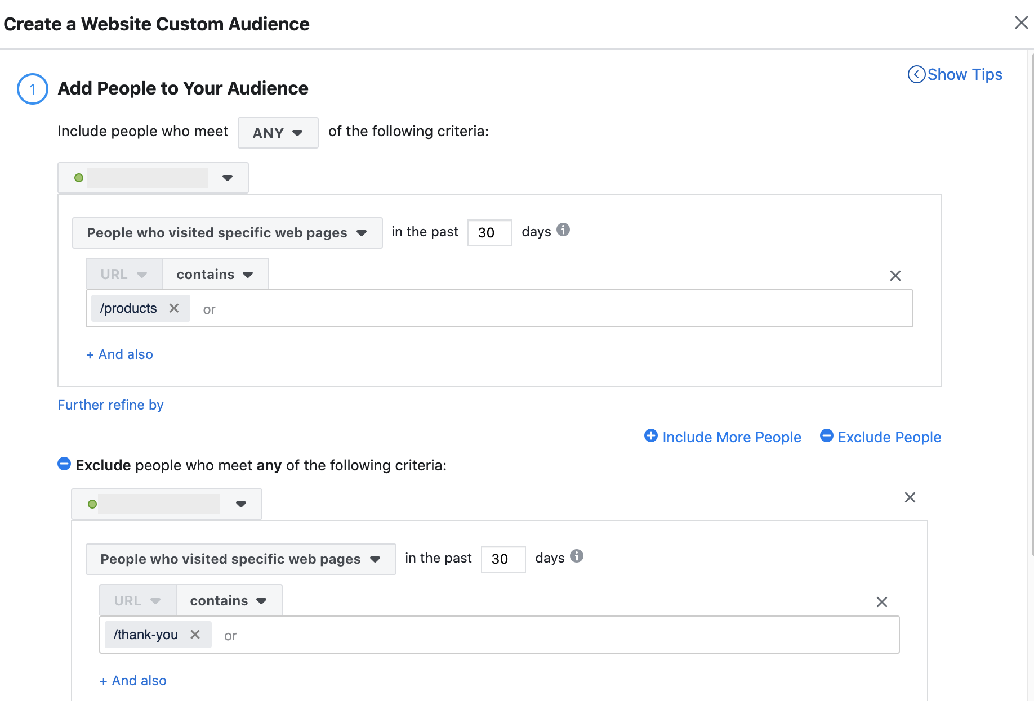The image size is (1034, 701).
Task: Open the ANY criteria dropdown
Action: point(278,133)
